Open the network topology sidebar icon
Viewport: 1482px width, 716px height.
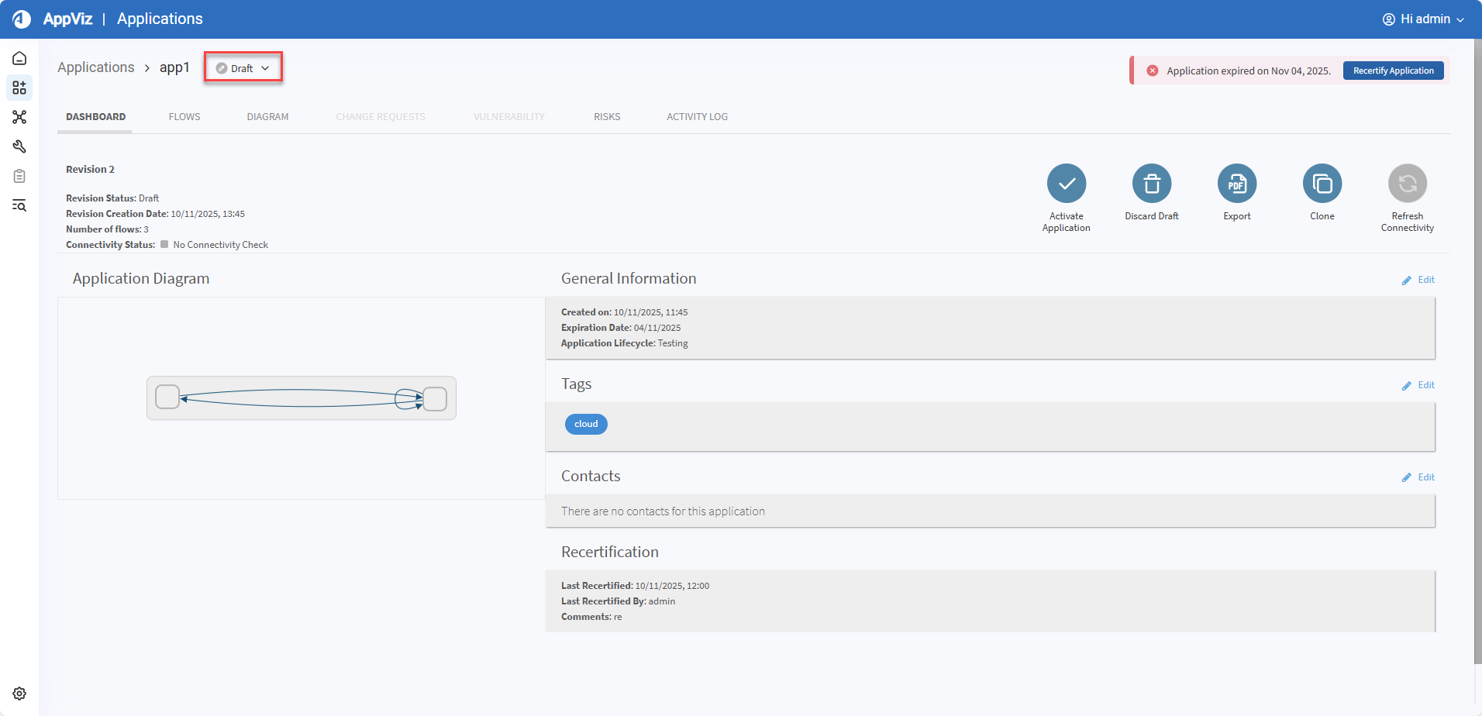19,117
